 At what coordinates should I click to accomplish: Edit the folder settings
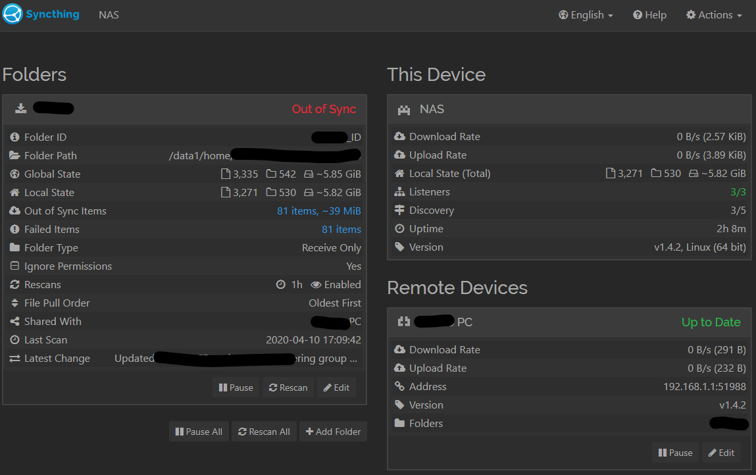(336, 387)
